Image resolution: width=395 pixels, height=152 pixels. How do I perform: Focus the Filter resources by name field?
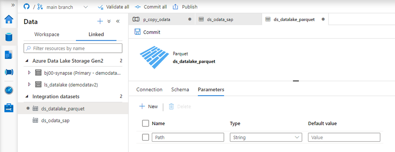(73, 48)
